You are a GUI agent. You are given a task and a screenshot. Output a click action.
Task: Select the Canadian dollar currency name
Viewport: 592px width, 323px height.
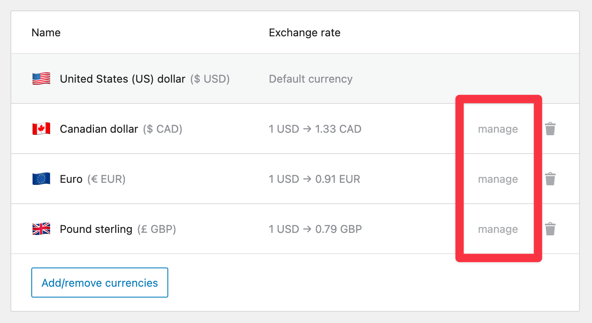[x=99, y=129]
